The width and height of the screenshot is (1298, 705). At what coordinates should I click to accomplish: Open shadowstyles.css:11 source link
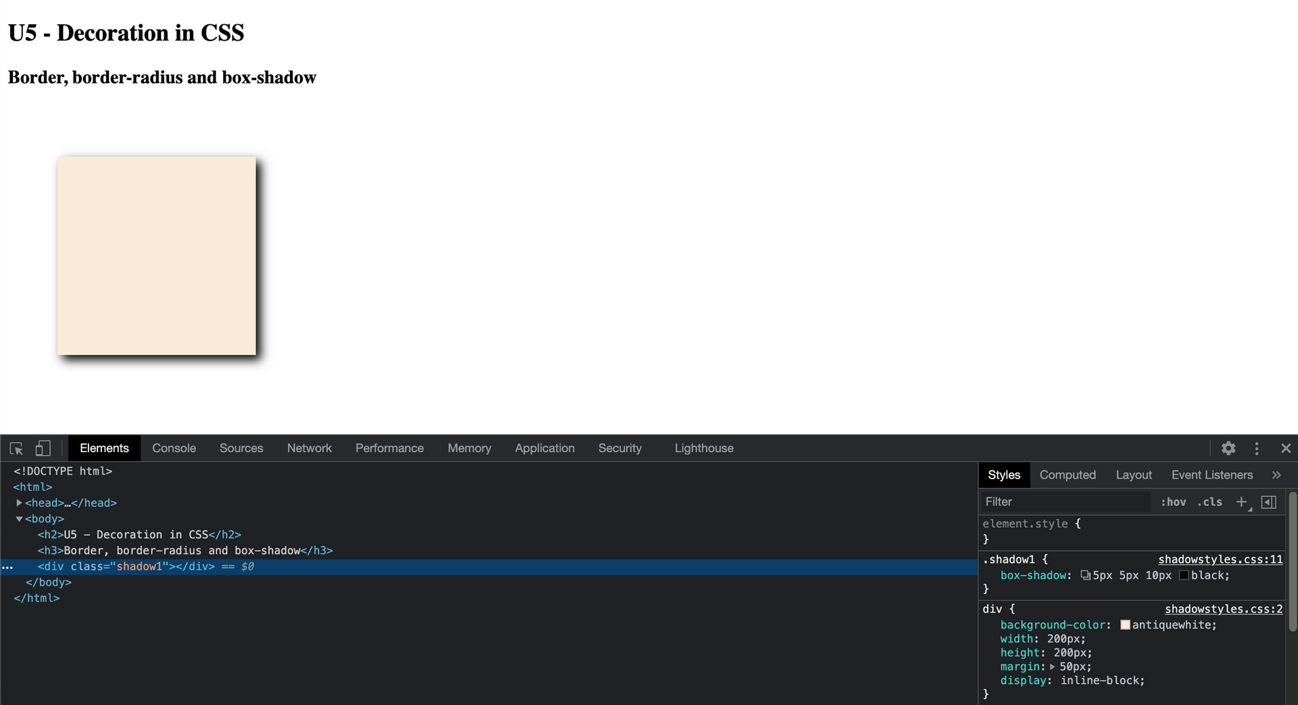pos(1220,560)
